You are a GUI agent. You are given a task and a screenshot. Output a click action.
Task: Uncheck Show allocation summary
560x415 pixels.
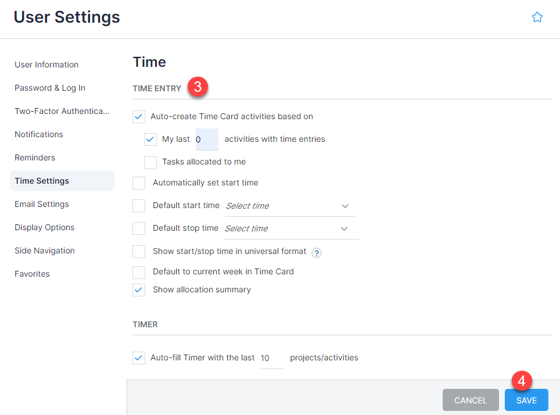point(138,289)
